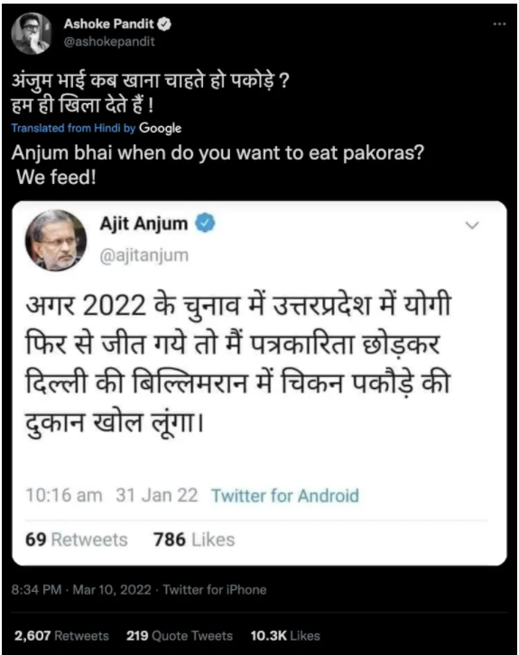519x655 pixels.
Task: Click the Twitter for Android source link
Action: pos(285,496)
